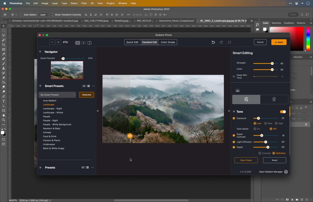
Task: Enable the Deep Skin Tone checkbox
Action: [x=234, y=76]
